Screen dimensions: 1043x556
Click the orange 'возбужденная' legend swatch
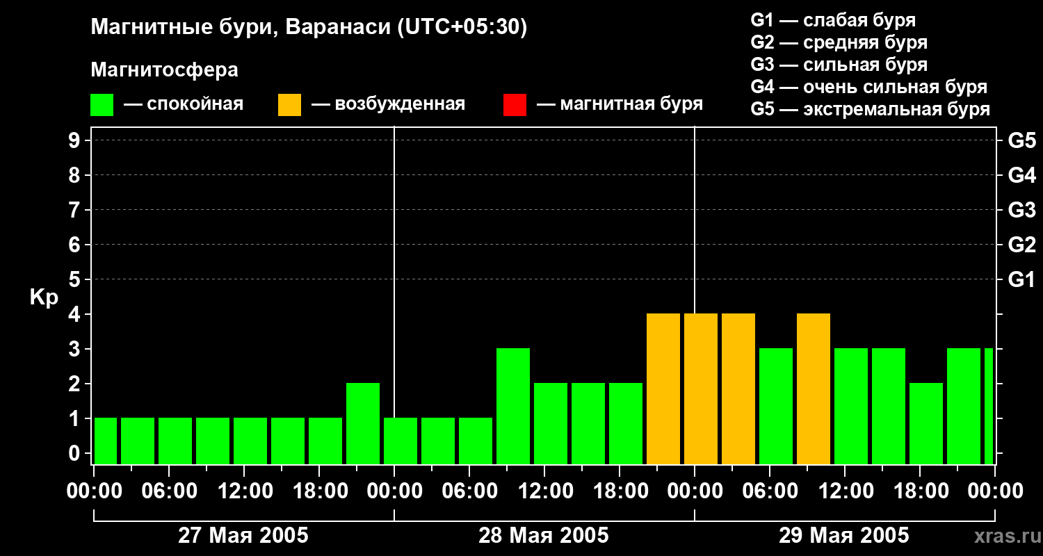coord(289,105)
